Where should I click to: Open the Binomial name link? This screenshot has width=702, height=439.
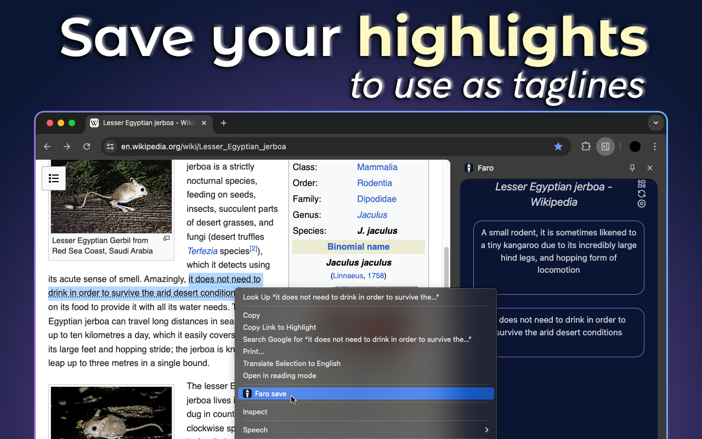(x=359, y=246)
